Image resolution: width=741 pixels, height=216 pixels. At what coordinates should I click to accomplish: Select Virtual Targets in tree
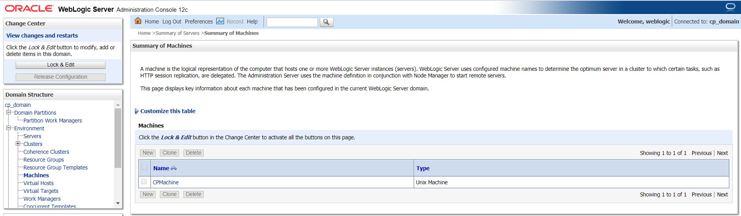(x=41, y=191)
